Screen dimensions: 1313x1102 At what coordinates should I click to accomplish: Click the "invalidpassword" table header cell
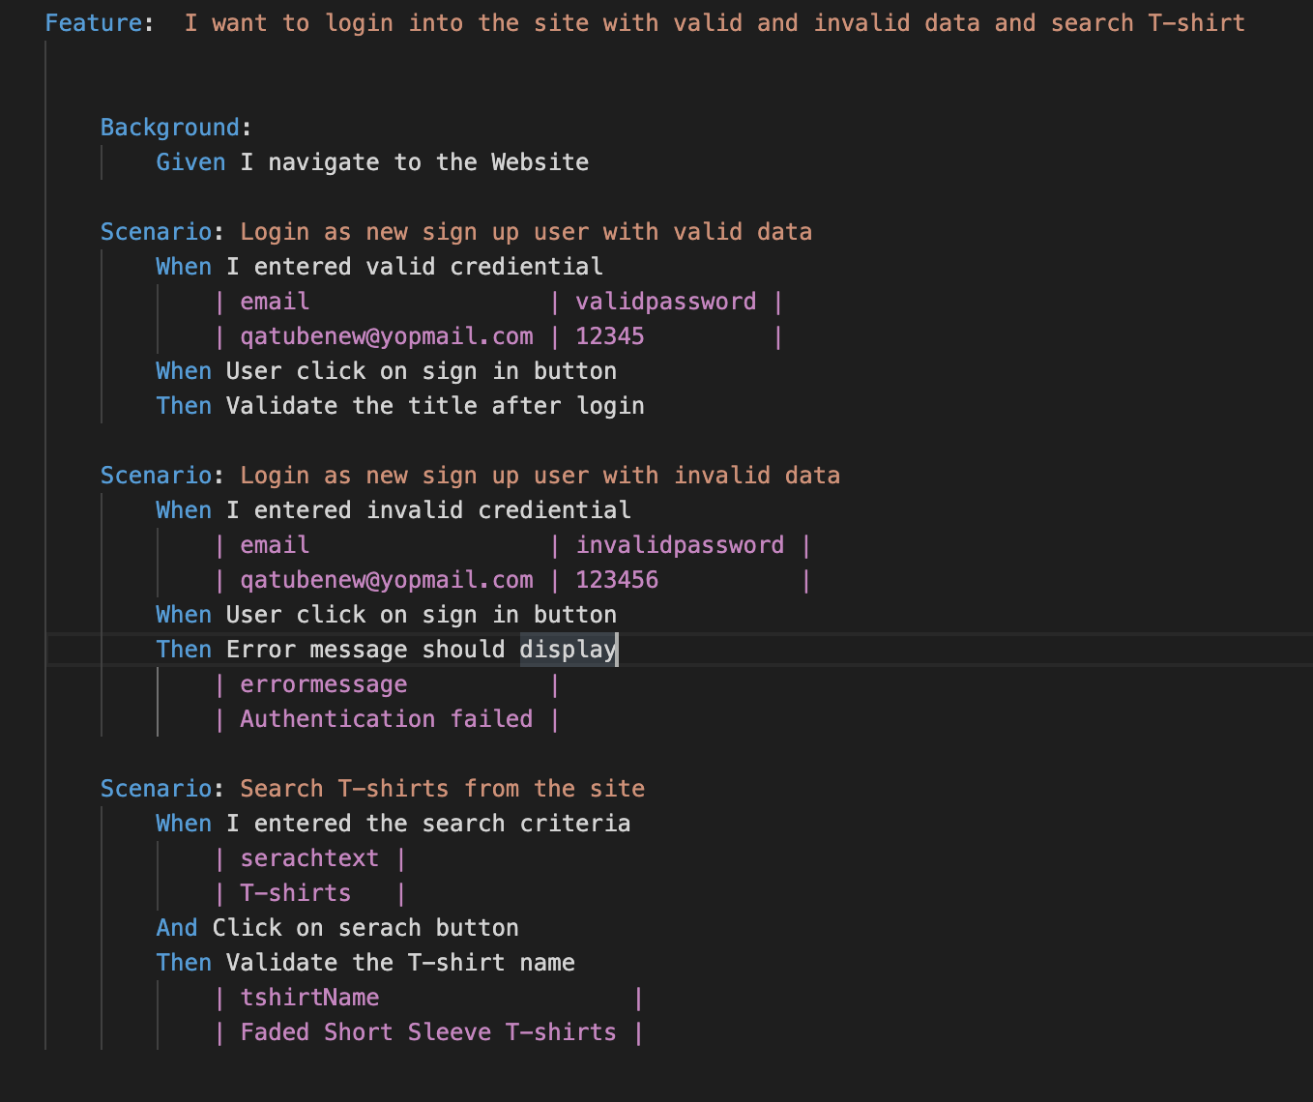point(680,545)
